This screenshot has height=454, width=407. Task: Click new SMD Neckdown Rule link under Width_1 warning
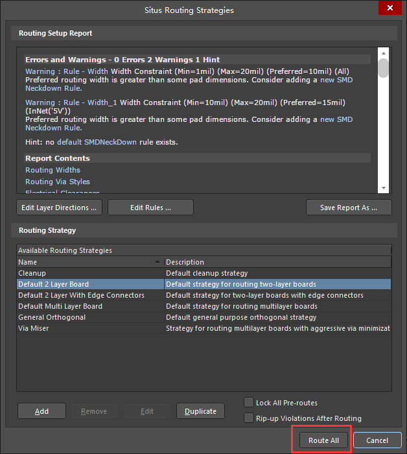click(x=336, y=119)
